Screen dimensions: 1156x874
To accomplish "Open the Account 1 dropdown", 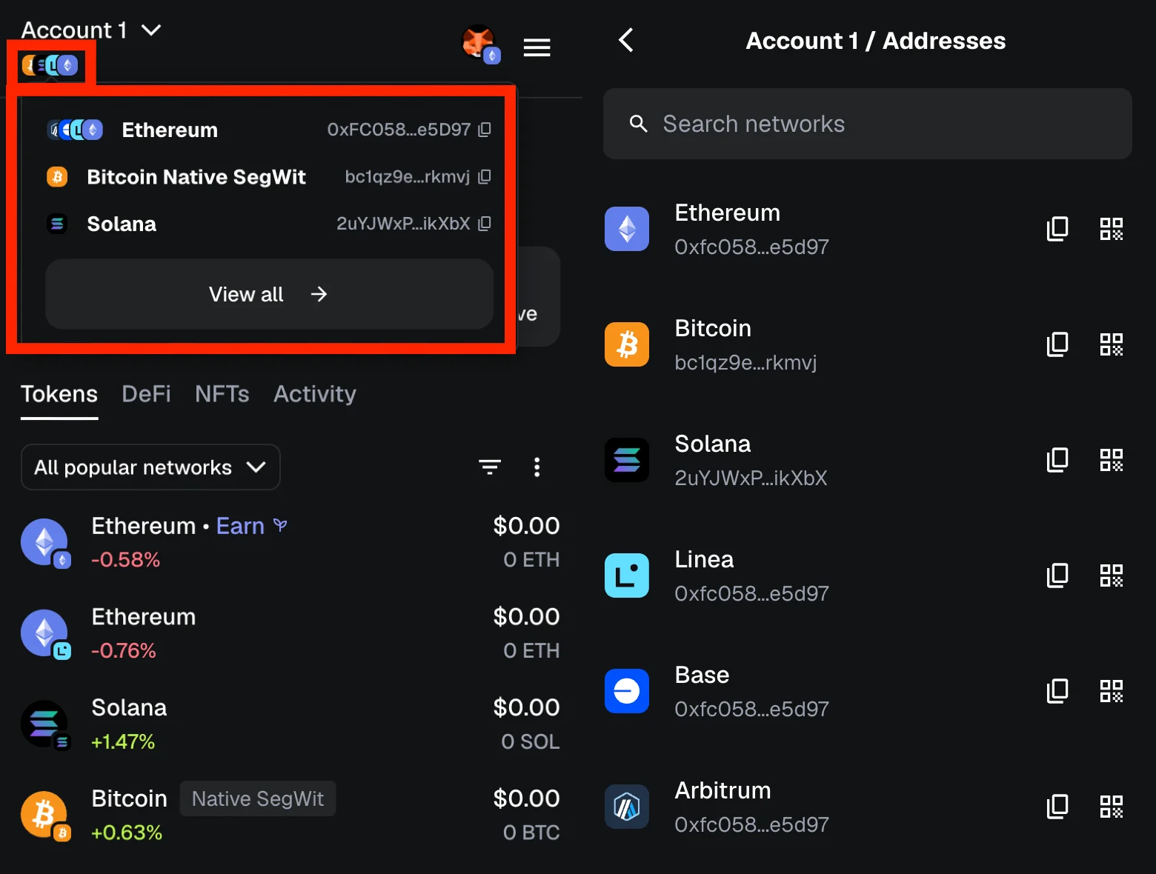I will click(90, 30).
